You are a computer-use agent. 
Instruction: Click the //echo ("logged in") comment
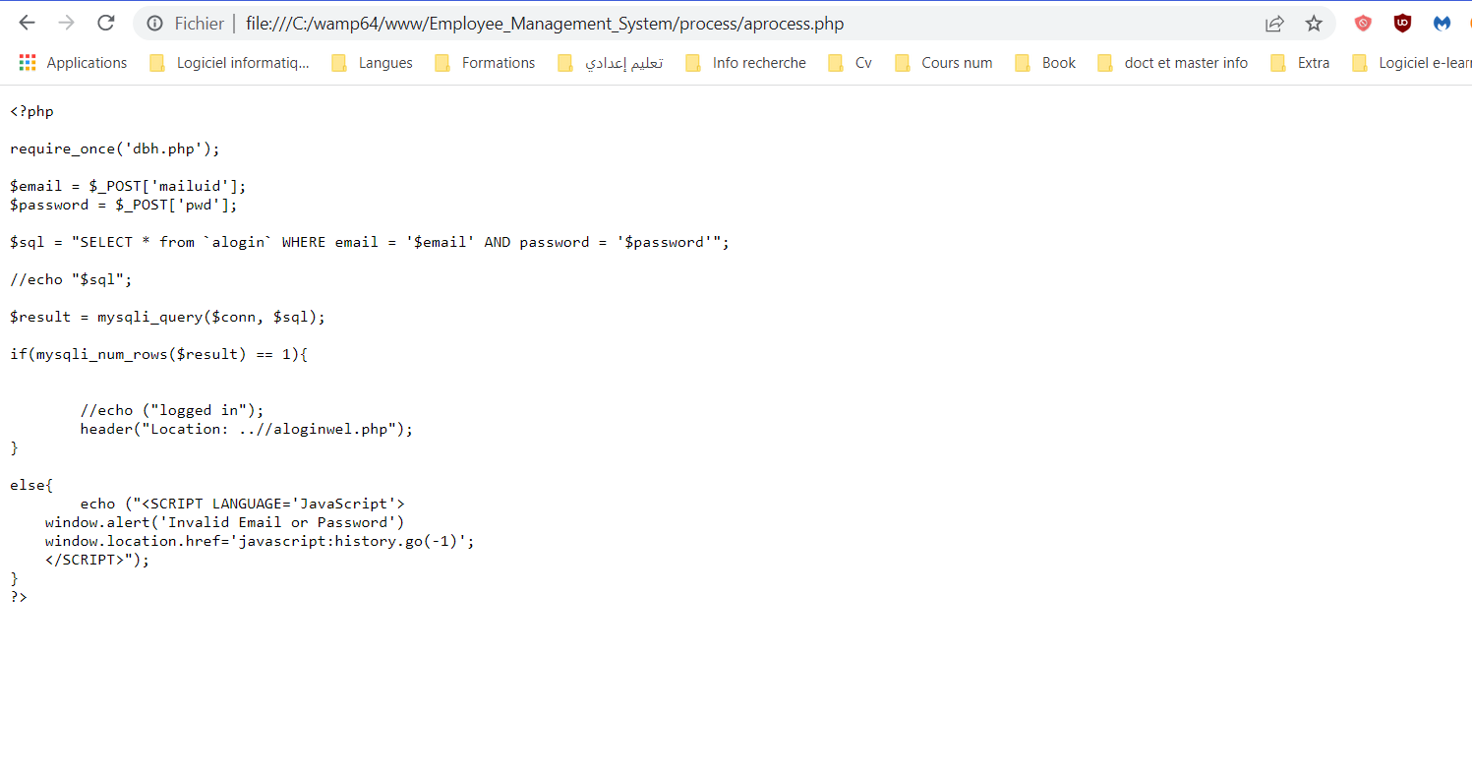pos(172,410)
